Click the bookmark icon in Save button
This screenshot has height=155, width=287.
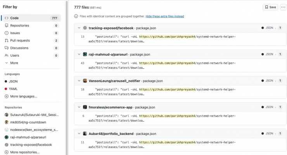[266, 7]
